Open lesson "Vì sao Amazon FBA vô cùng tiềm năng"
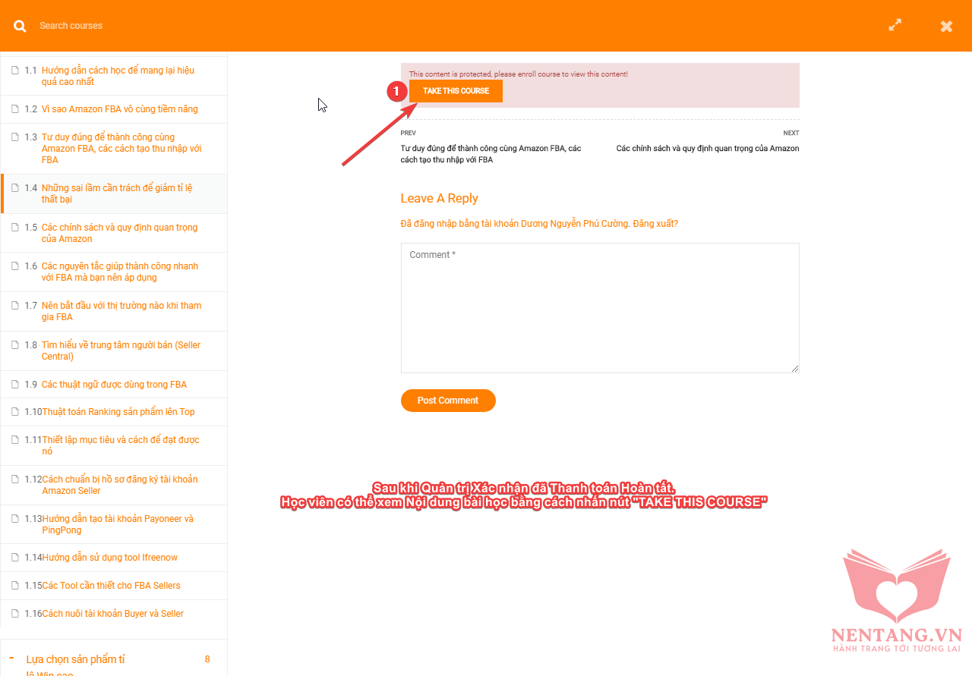The width and height of the screenshot is (972, 676). pyautogui.click(x=119, y=109)
